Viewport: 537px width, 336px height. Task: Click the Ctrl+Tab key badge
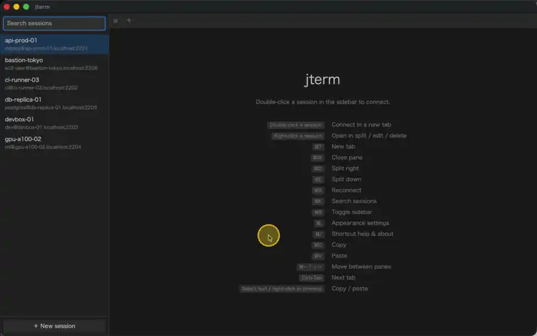pos(311,278)
